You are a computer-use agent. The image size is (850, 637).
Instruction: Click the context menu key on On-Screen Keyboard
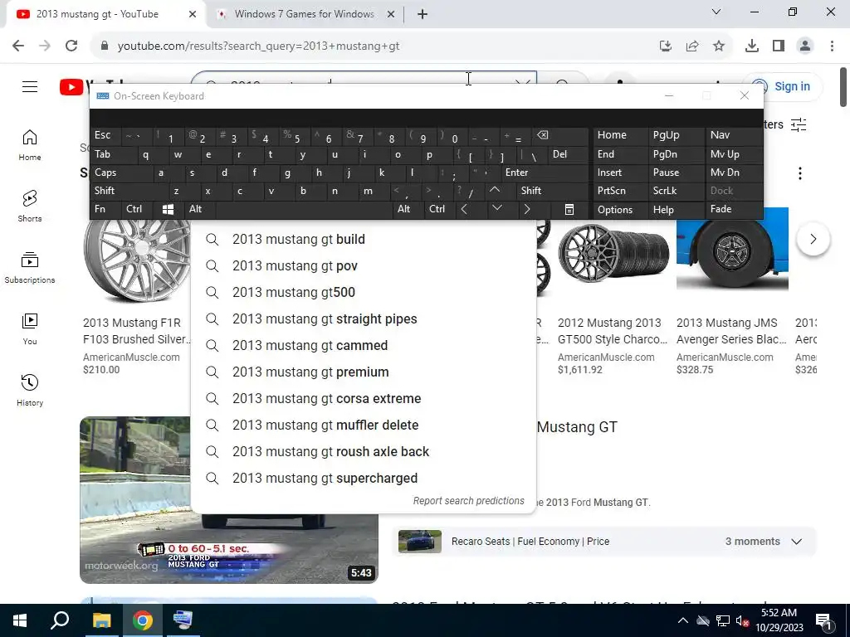(x=569, y=209)
